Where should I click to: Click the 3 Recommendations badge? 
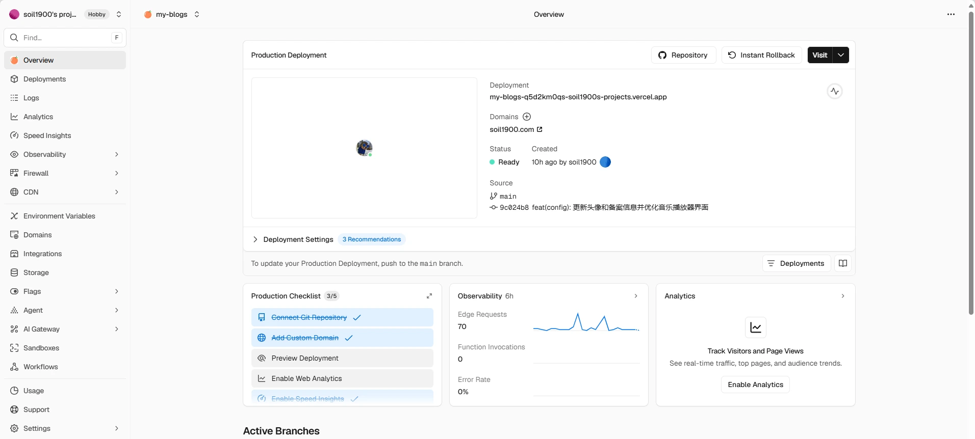372,239
